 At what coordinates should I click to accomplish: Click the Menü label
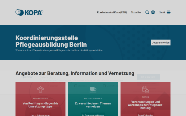[162, 12]
